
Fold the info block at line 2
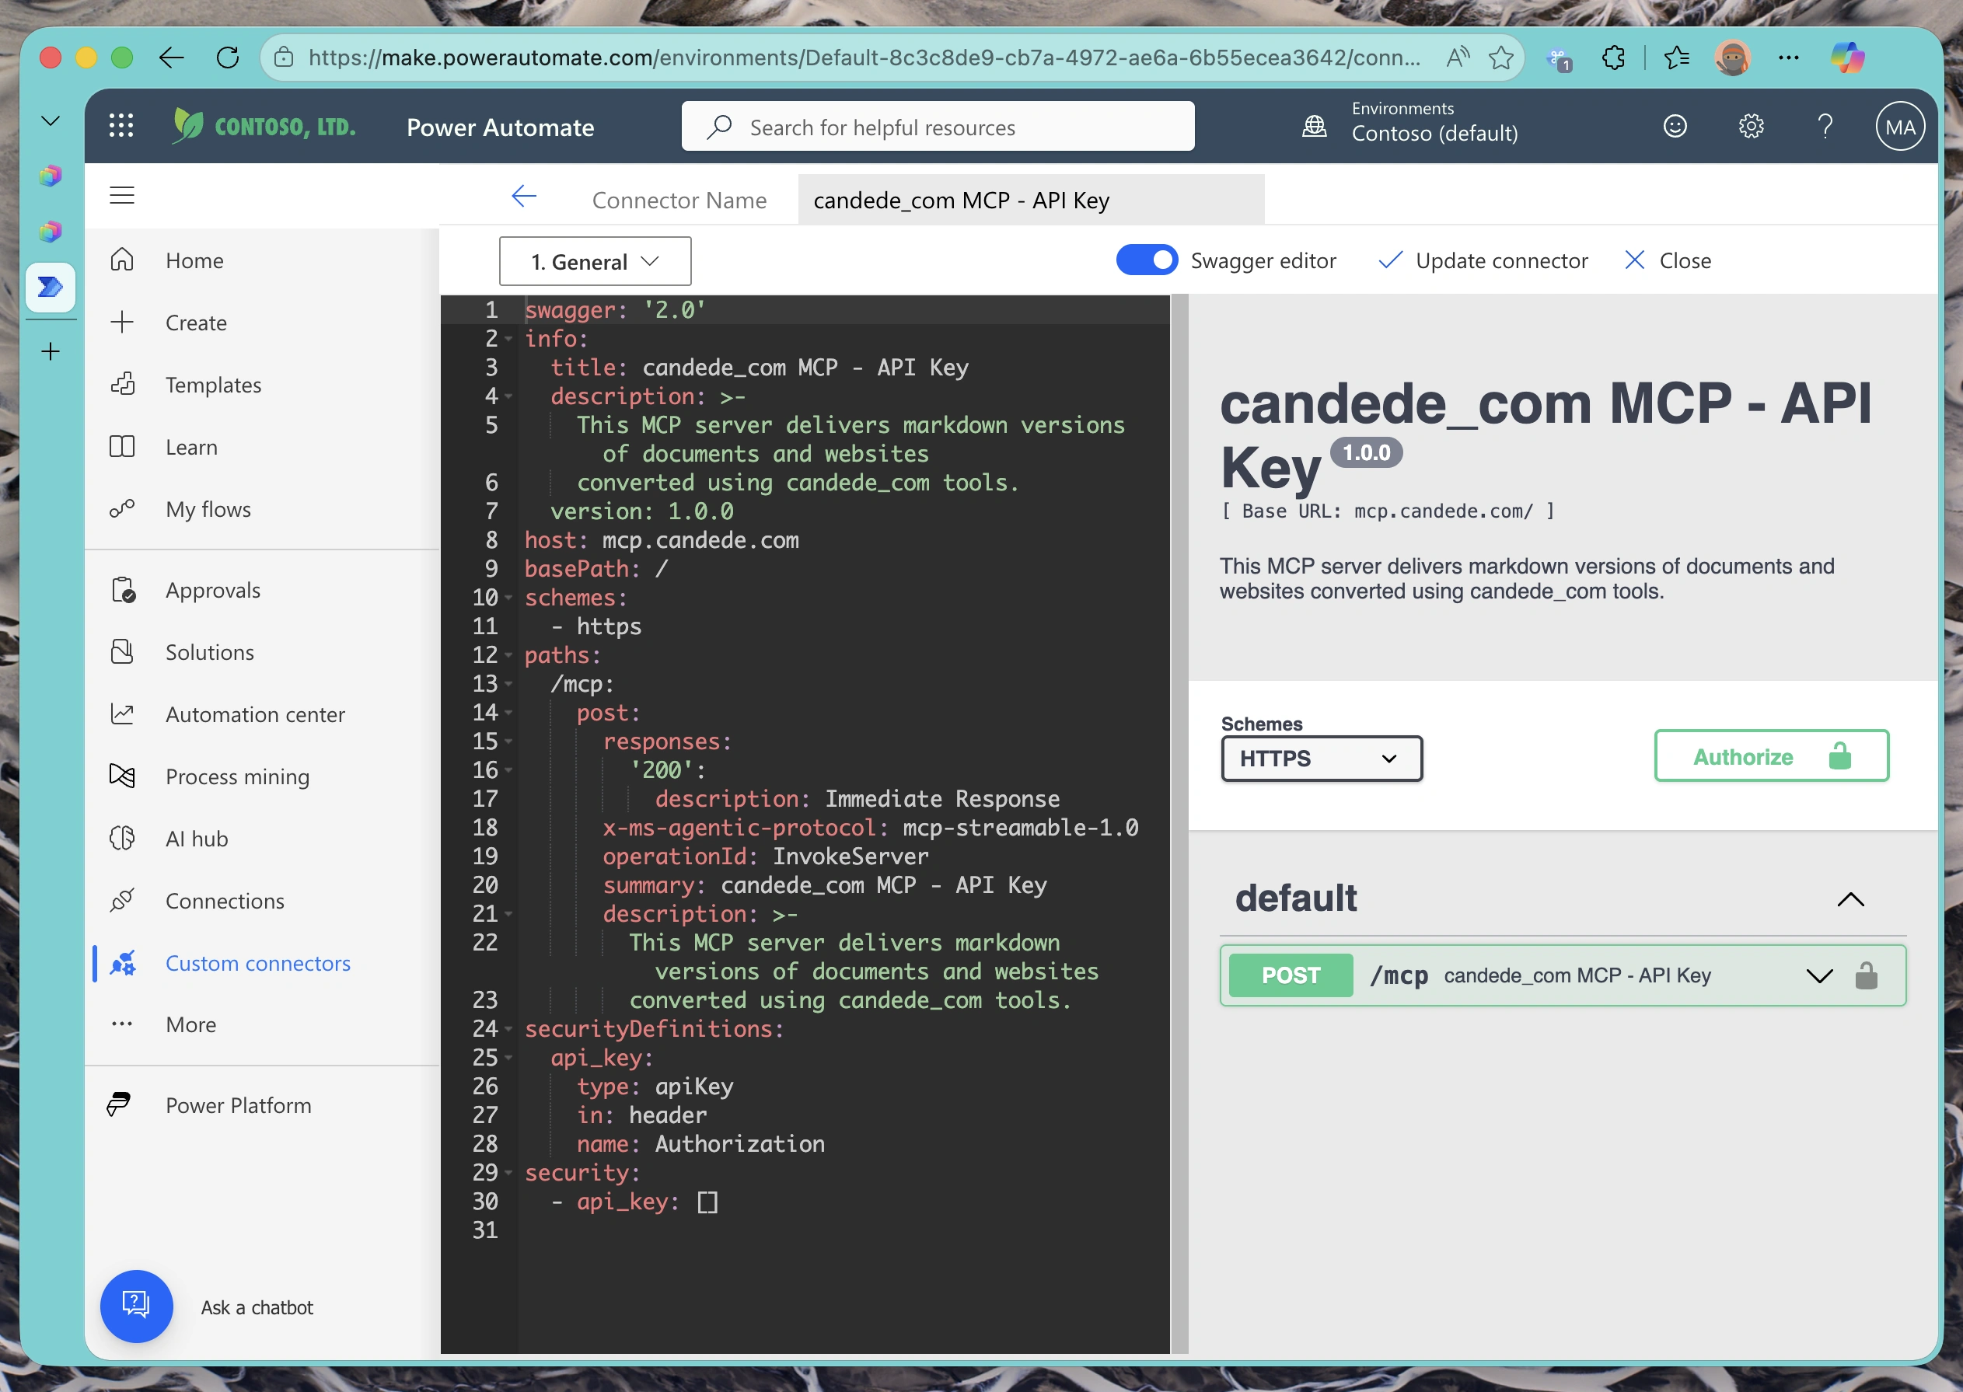point(508,340)
